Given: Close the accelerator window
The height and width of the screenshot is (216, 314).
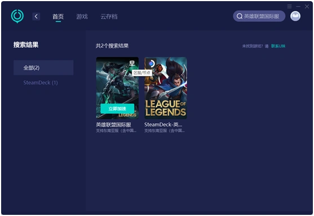Looking at the screenshot, I should pyautogui.click(x=307, y=6).
